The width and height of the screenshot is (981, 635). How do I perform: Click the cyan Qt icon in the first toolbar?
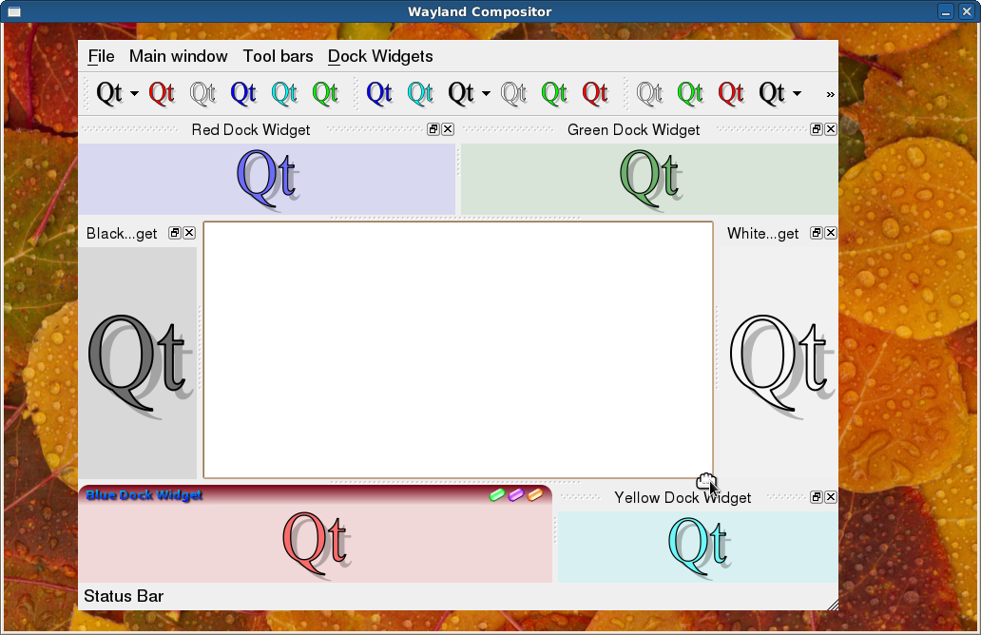click(x=284, y=93)
